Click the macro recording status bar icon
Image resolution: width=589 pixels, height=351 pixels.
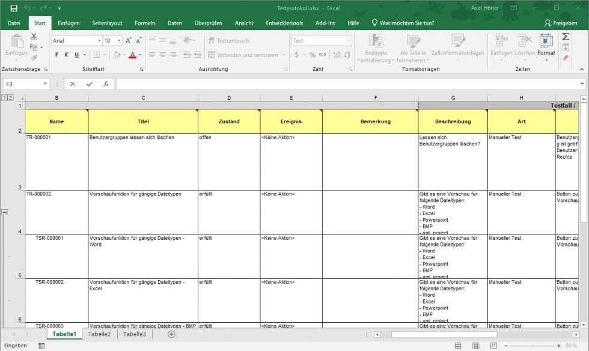[x=41, y=346]
